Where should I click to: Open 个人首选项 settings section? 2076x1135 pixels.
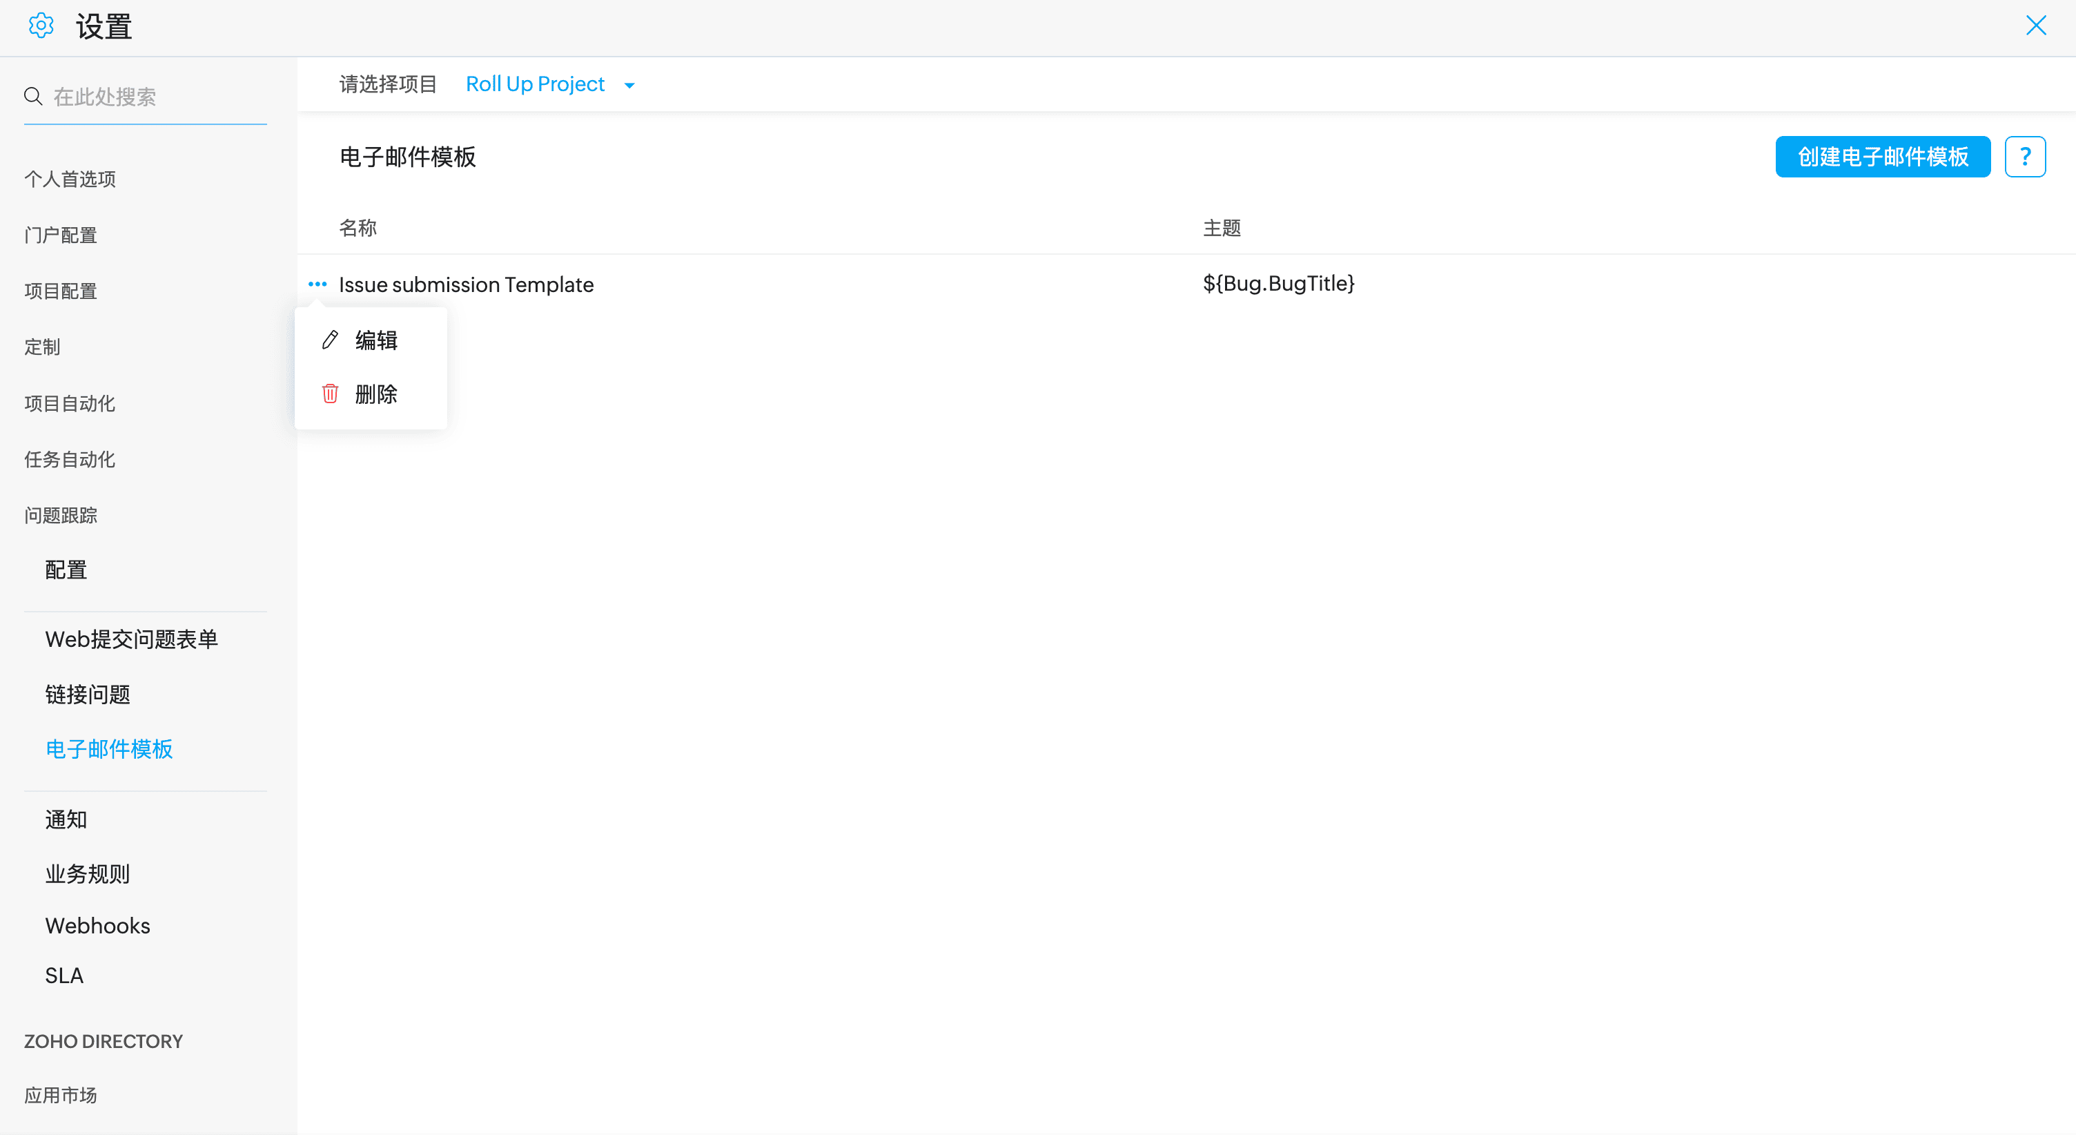69,179
